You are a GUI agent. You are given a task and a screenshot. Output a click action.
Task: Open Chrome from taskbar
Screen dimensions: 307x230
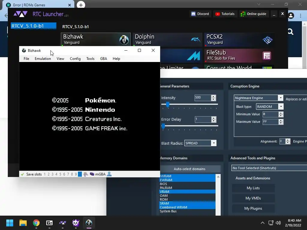pos(36,223)
